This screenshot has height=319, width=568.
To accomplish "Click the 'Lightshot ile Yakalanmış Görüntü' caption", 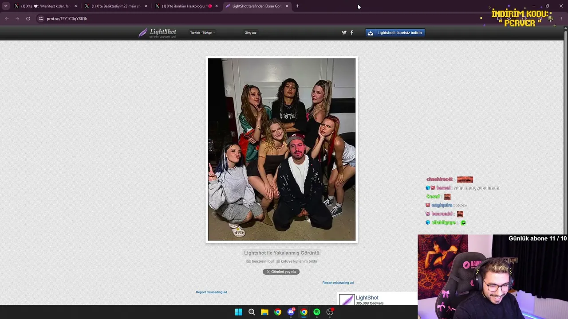I will point(282,253).
